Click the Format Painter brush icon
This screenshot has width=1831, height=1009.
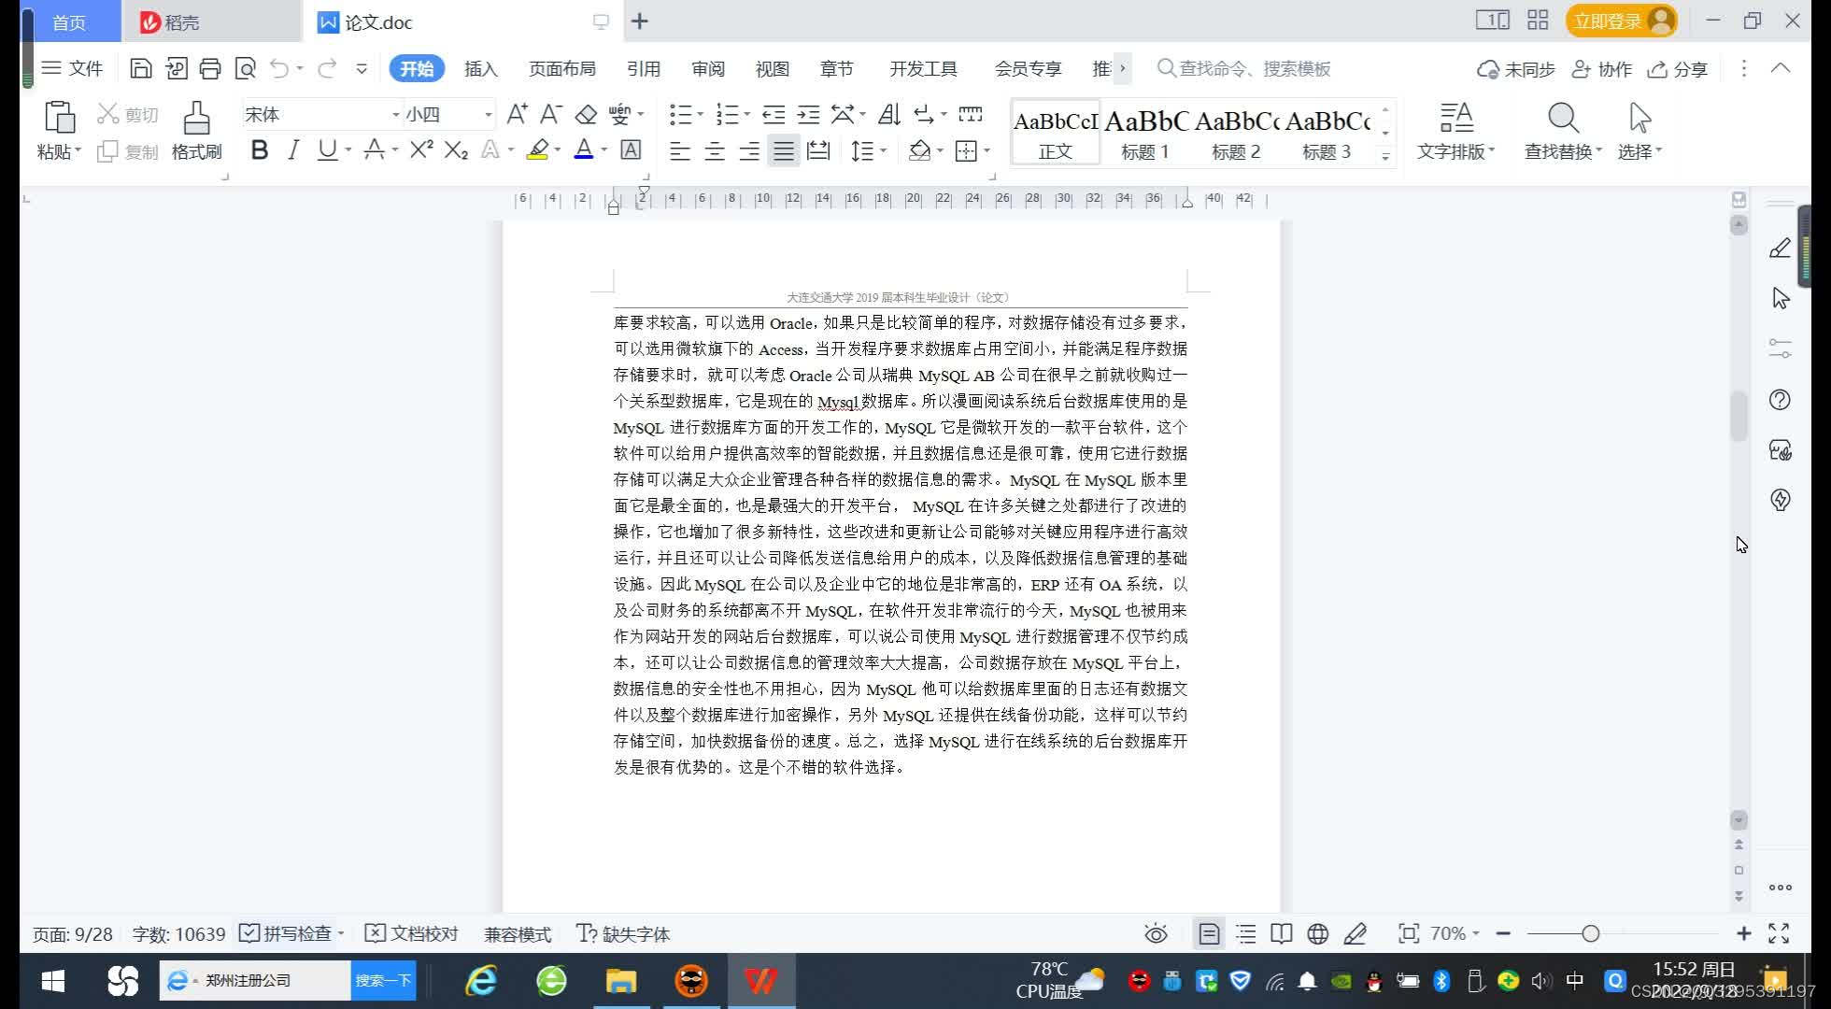click(x=196, y=118)
